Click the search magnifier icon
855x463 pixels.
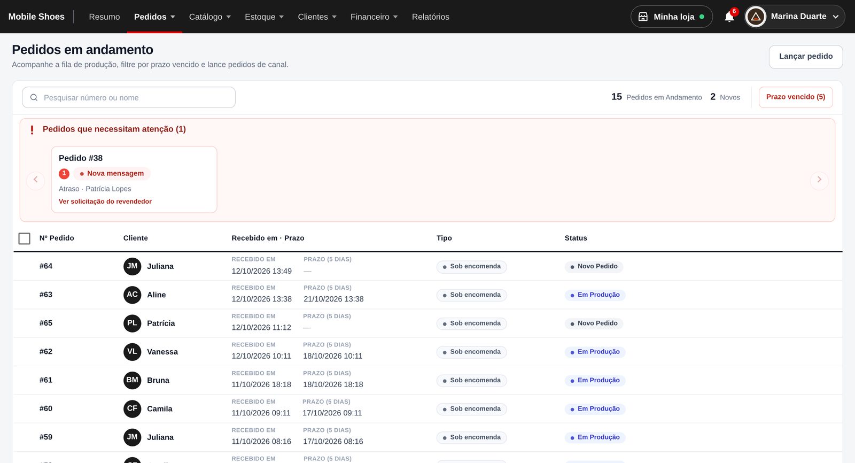[x=34, y=97]
